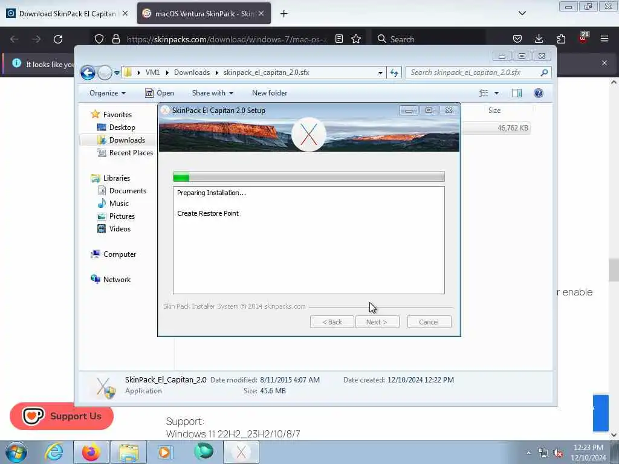Reload the page in Firefox

coord(58,39)
